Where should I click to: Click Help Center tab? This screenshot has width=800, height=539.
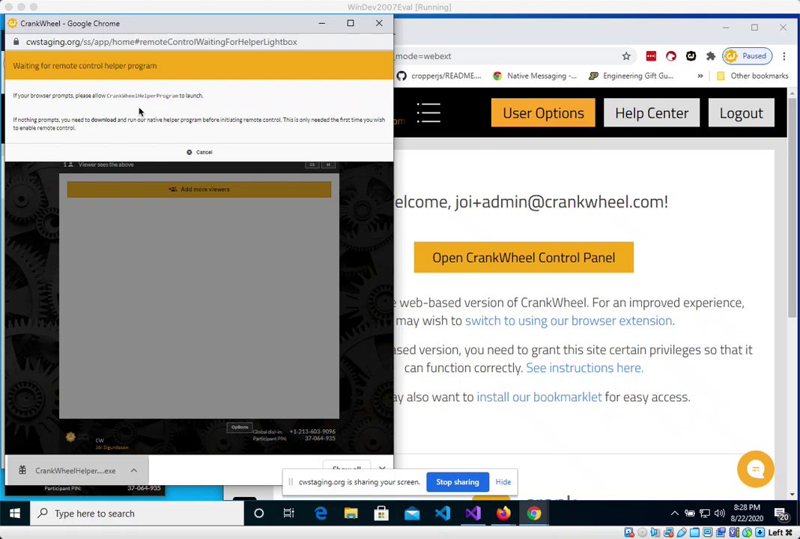(x=652, y=113)
